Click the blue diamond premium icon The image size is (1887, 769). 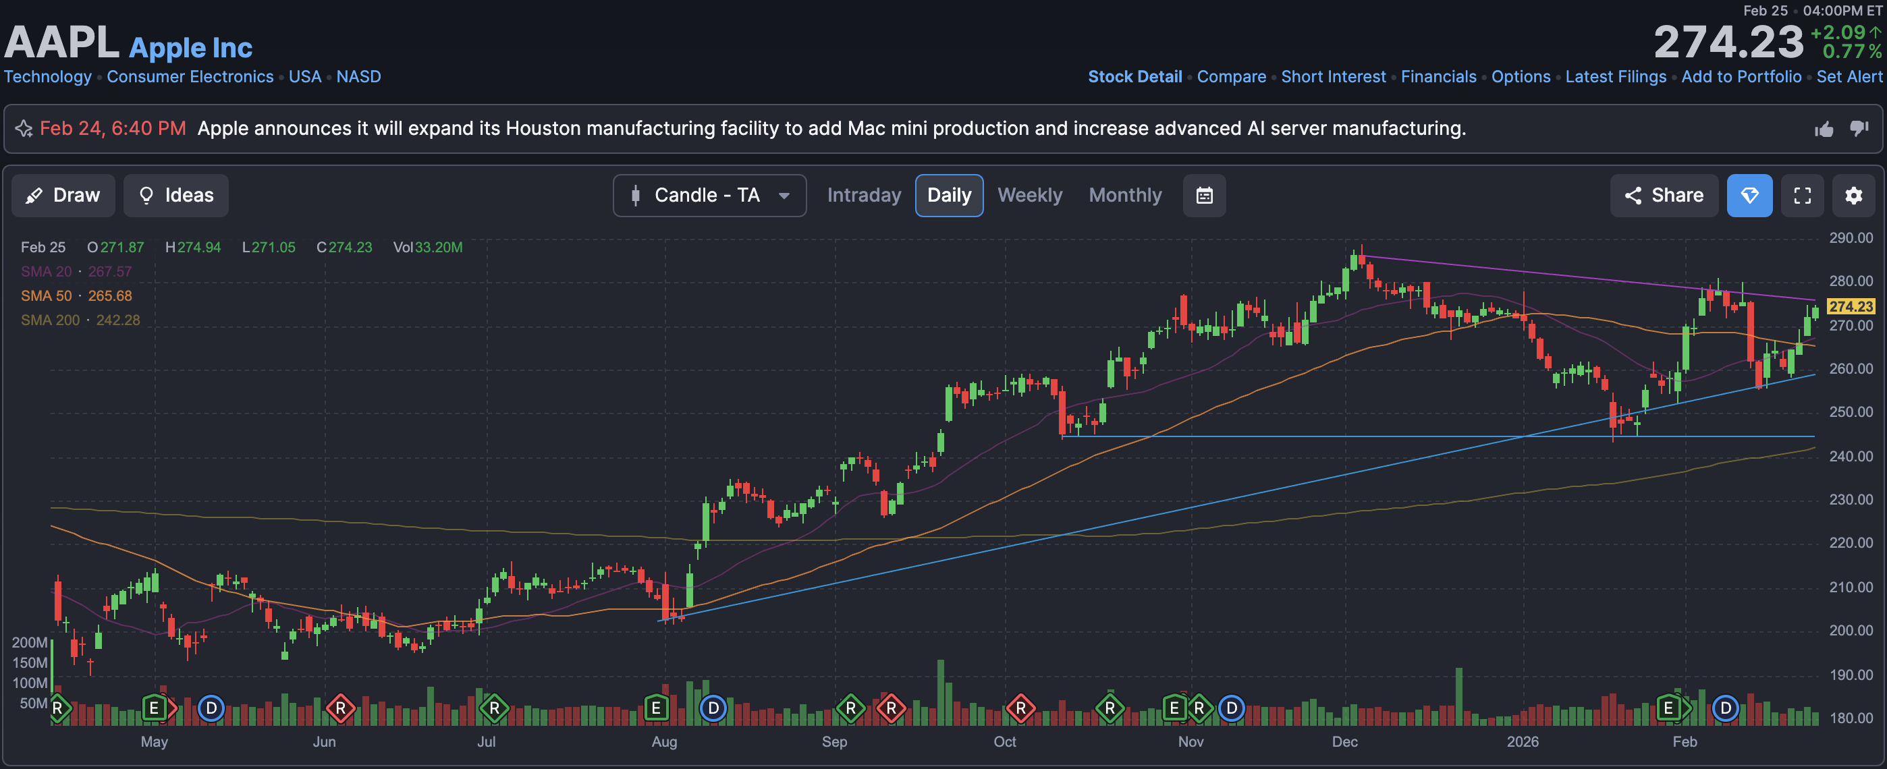point(1749,196)
